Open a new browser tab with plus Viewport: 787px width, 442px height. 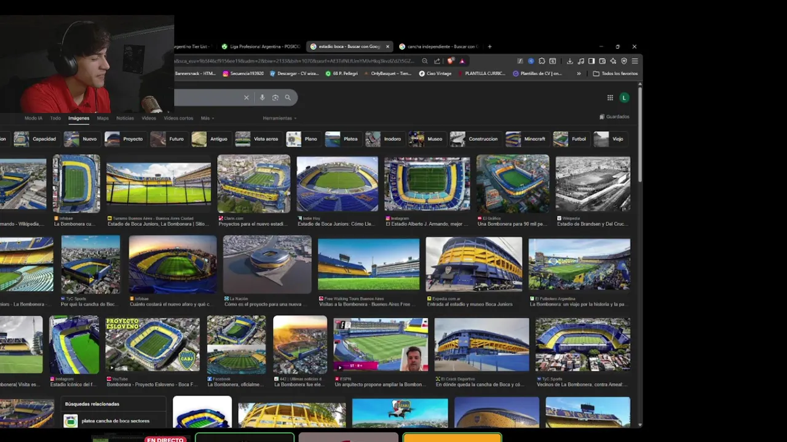coord(489,46)
